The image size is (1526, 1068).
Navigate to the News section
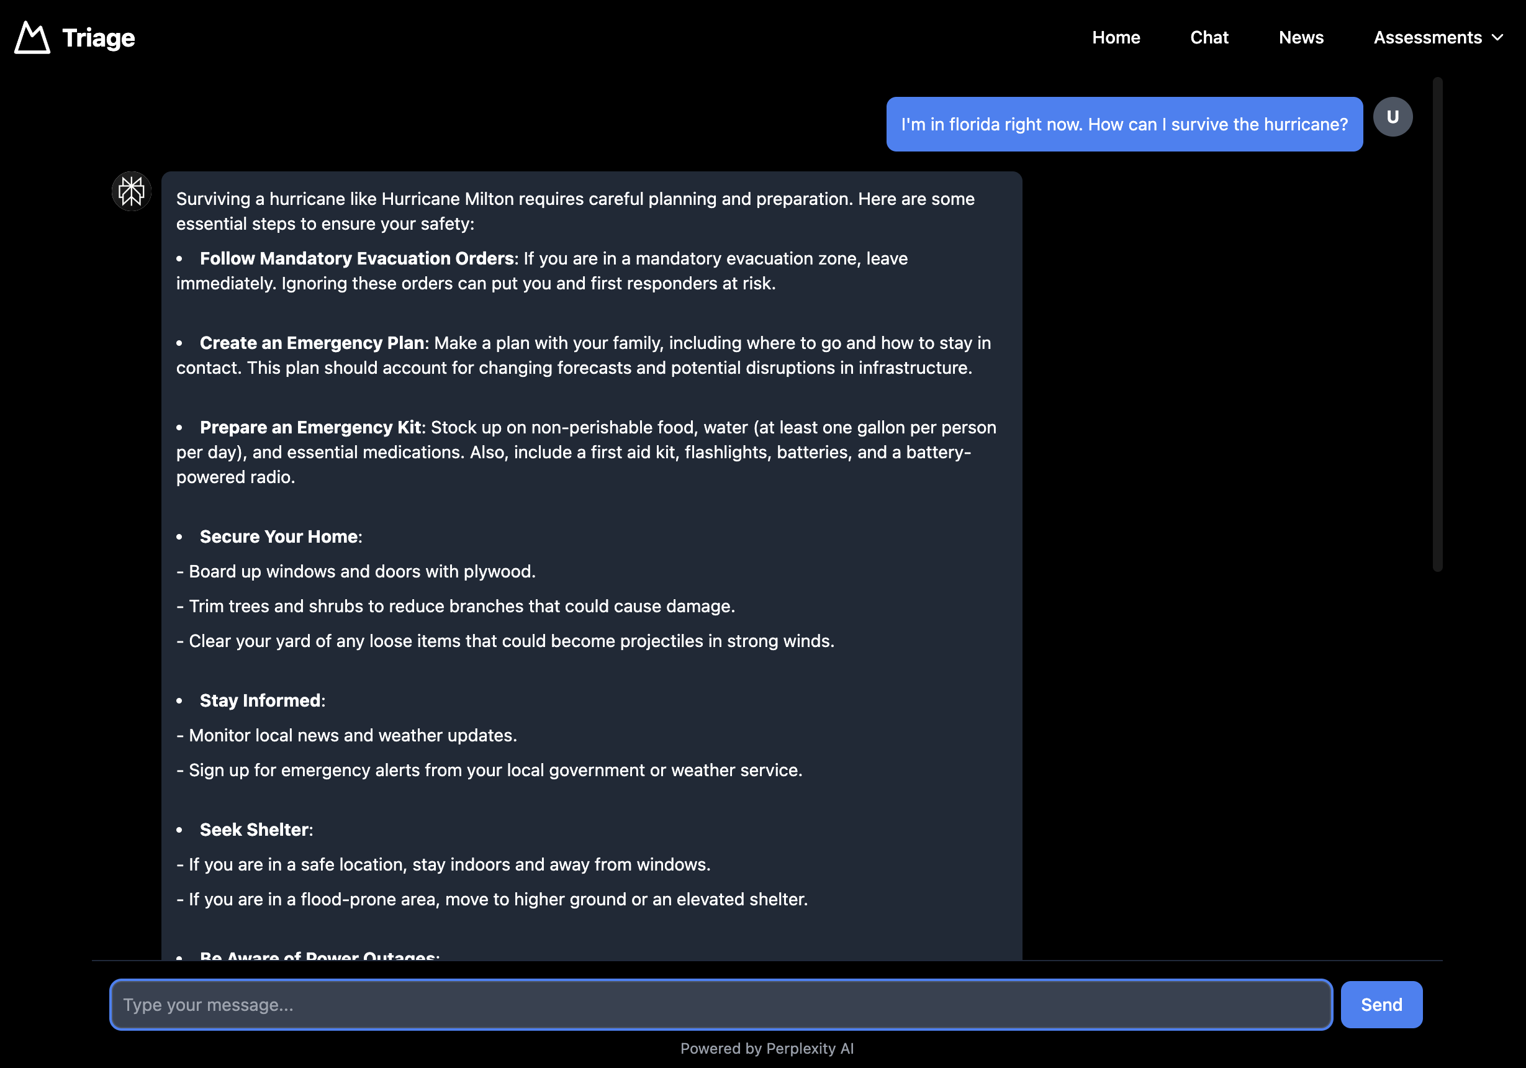point(1301,38)
